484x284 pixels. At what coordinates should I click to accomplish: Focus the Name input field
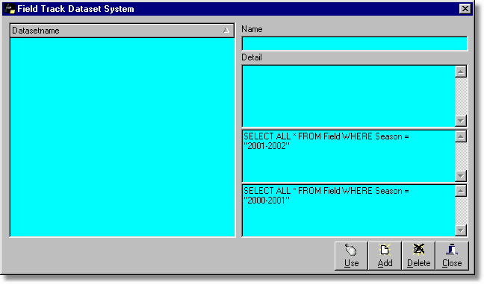tap(354, 43)
